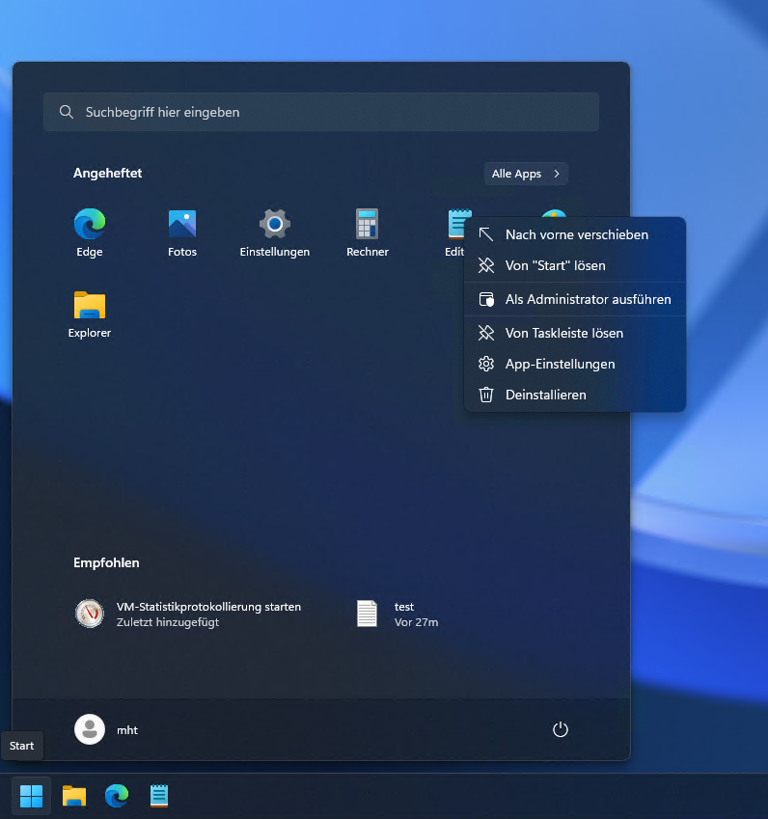Click the Zuletzt hinzugefügt label
Screen dimensions: 768x819
[168, 622]
